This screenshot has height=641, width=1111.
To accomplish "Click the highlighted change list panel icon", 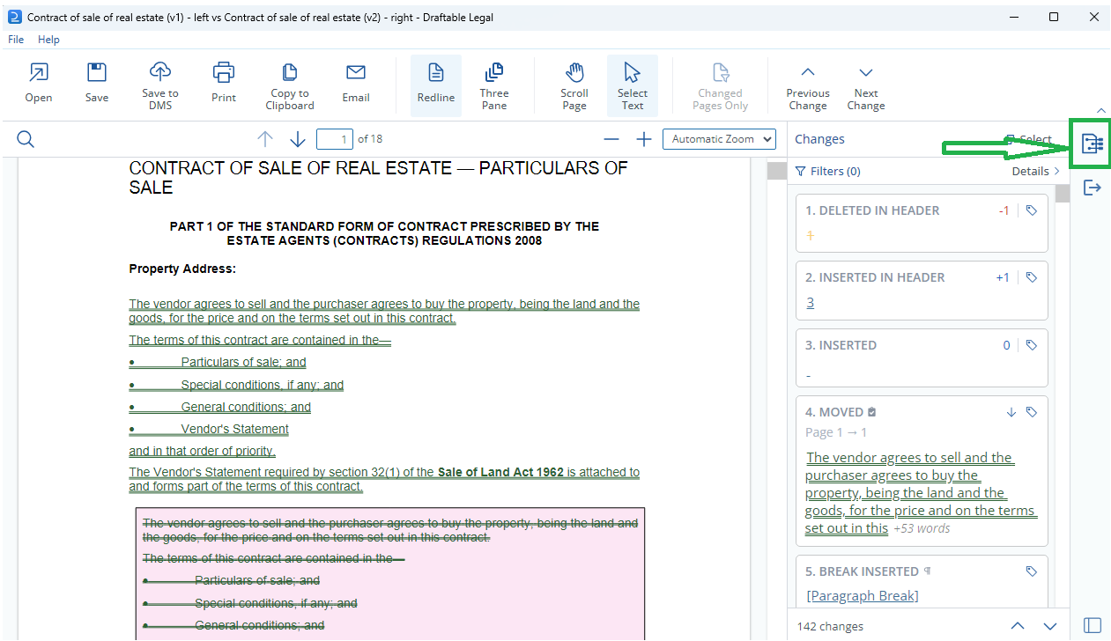I will tap(1092, 144).
